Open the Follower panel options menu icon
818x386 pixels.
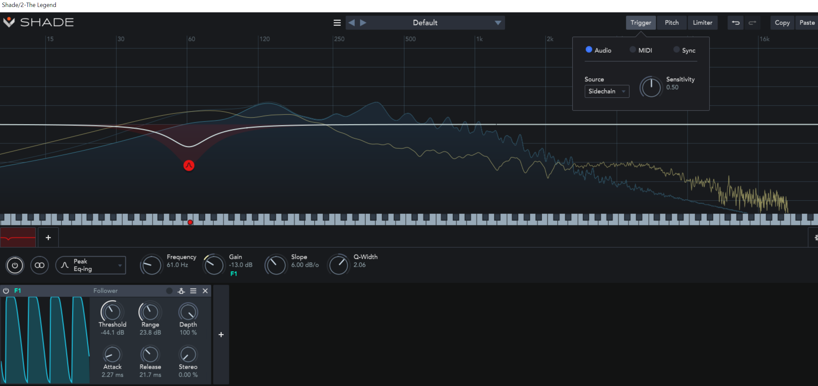click(193, 291)
